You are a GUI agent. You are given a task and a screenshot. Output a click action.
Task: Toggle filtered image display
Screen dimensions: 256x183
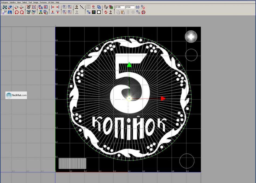click(82, 7)
